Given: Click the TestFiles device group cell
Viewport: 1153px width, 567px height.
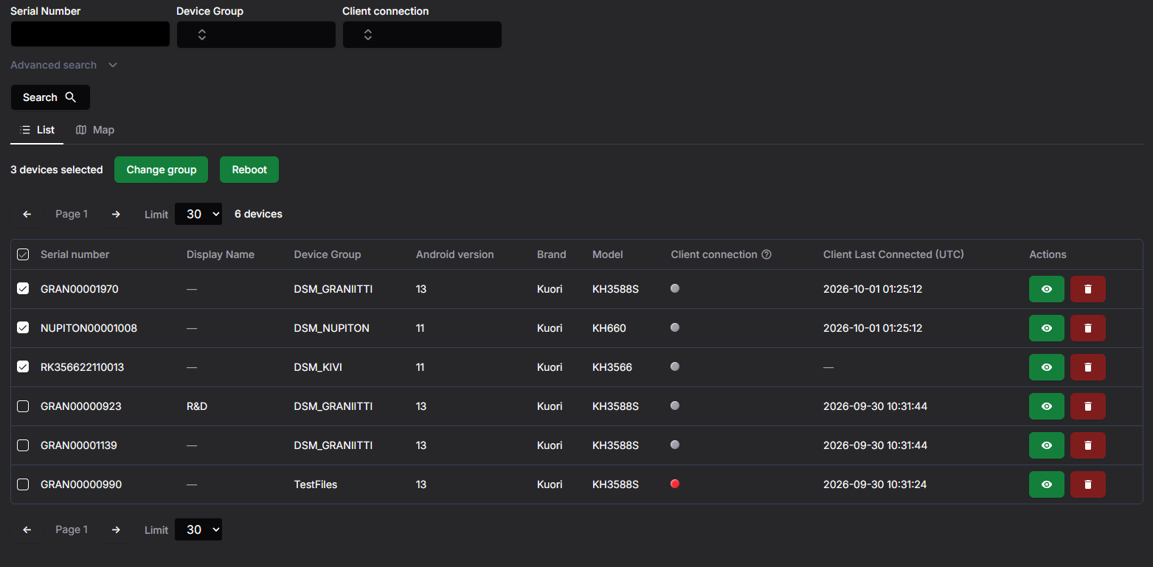Looking at the screenshot, I should pyautogui.click(x=316, y=484).
